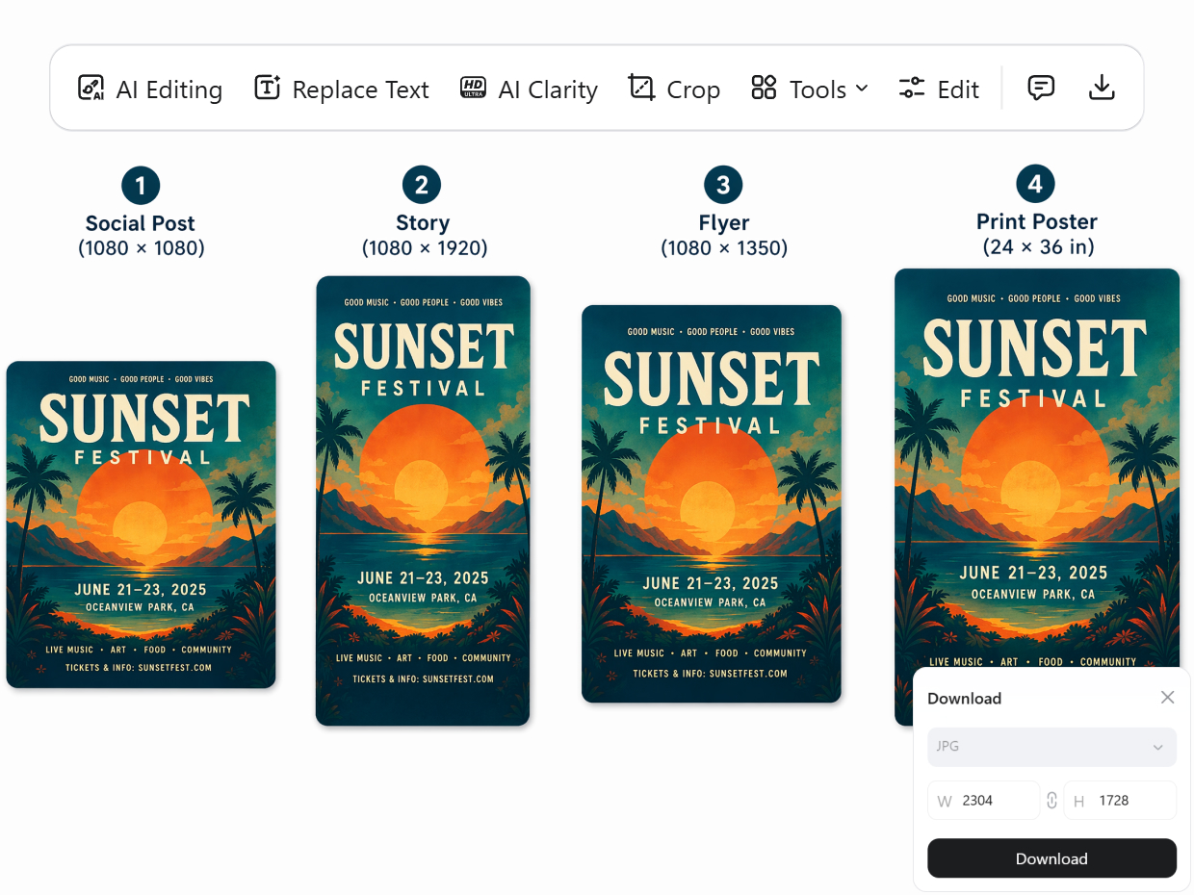
Task: Click the Edit sliders icon
Action: [x=912, y=89]
